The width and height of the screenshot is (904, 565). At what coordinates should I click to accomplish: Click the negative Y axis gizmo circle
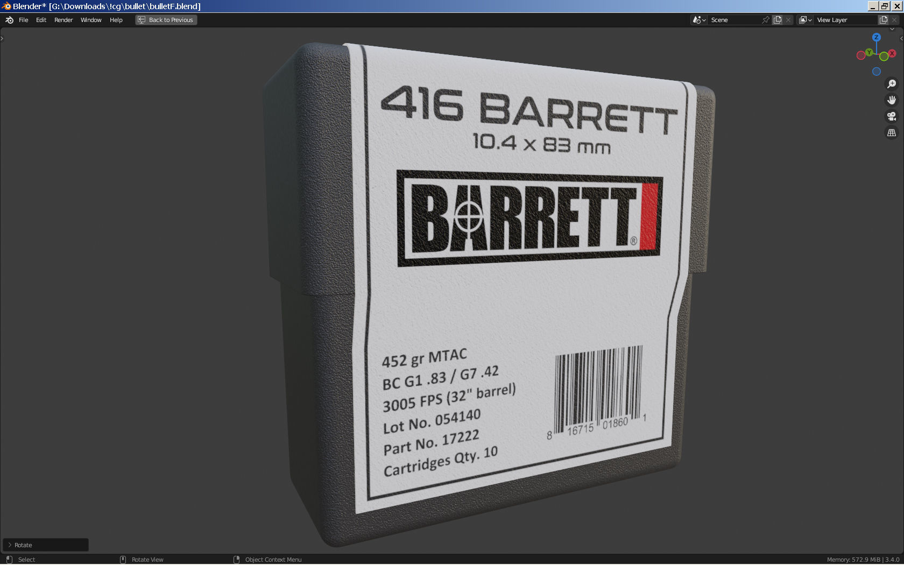pos(884,56)
